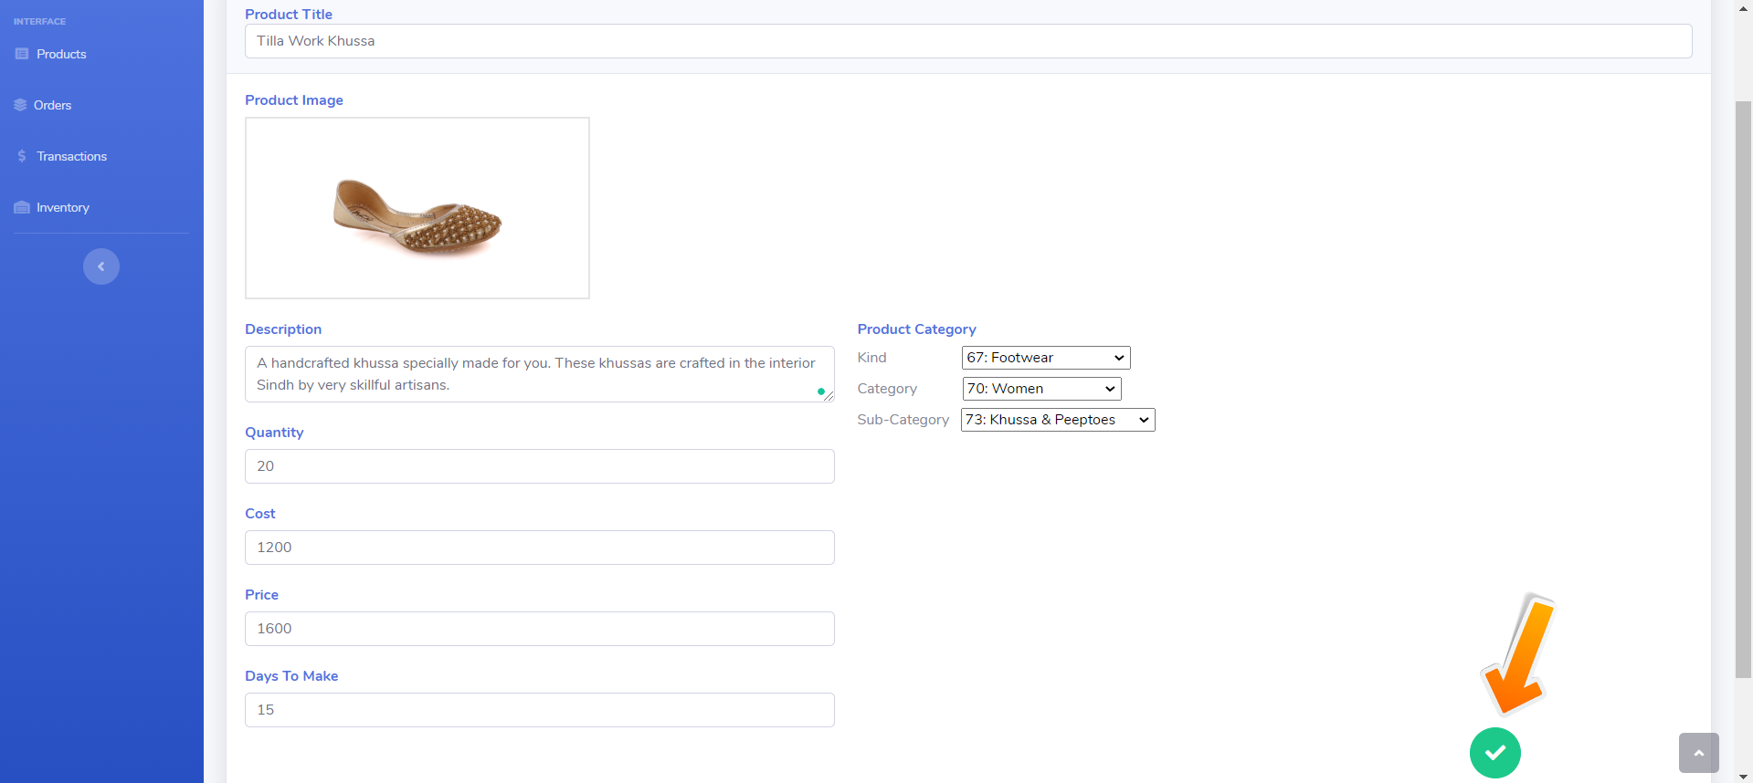Click the green indicator dot in description box
This screenshot has width=1753, height=783.
[x=820, y=391]
